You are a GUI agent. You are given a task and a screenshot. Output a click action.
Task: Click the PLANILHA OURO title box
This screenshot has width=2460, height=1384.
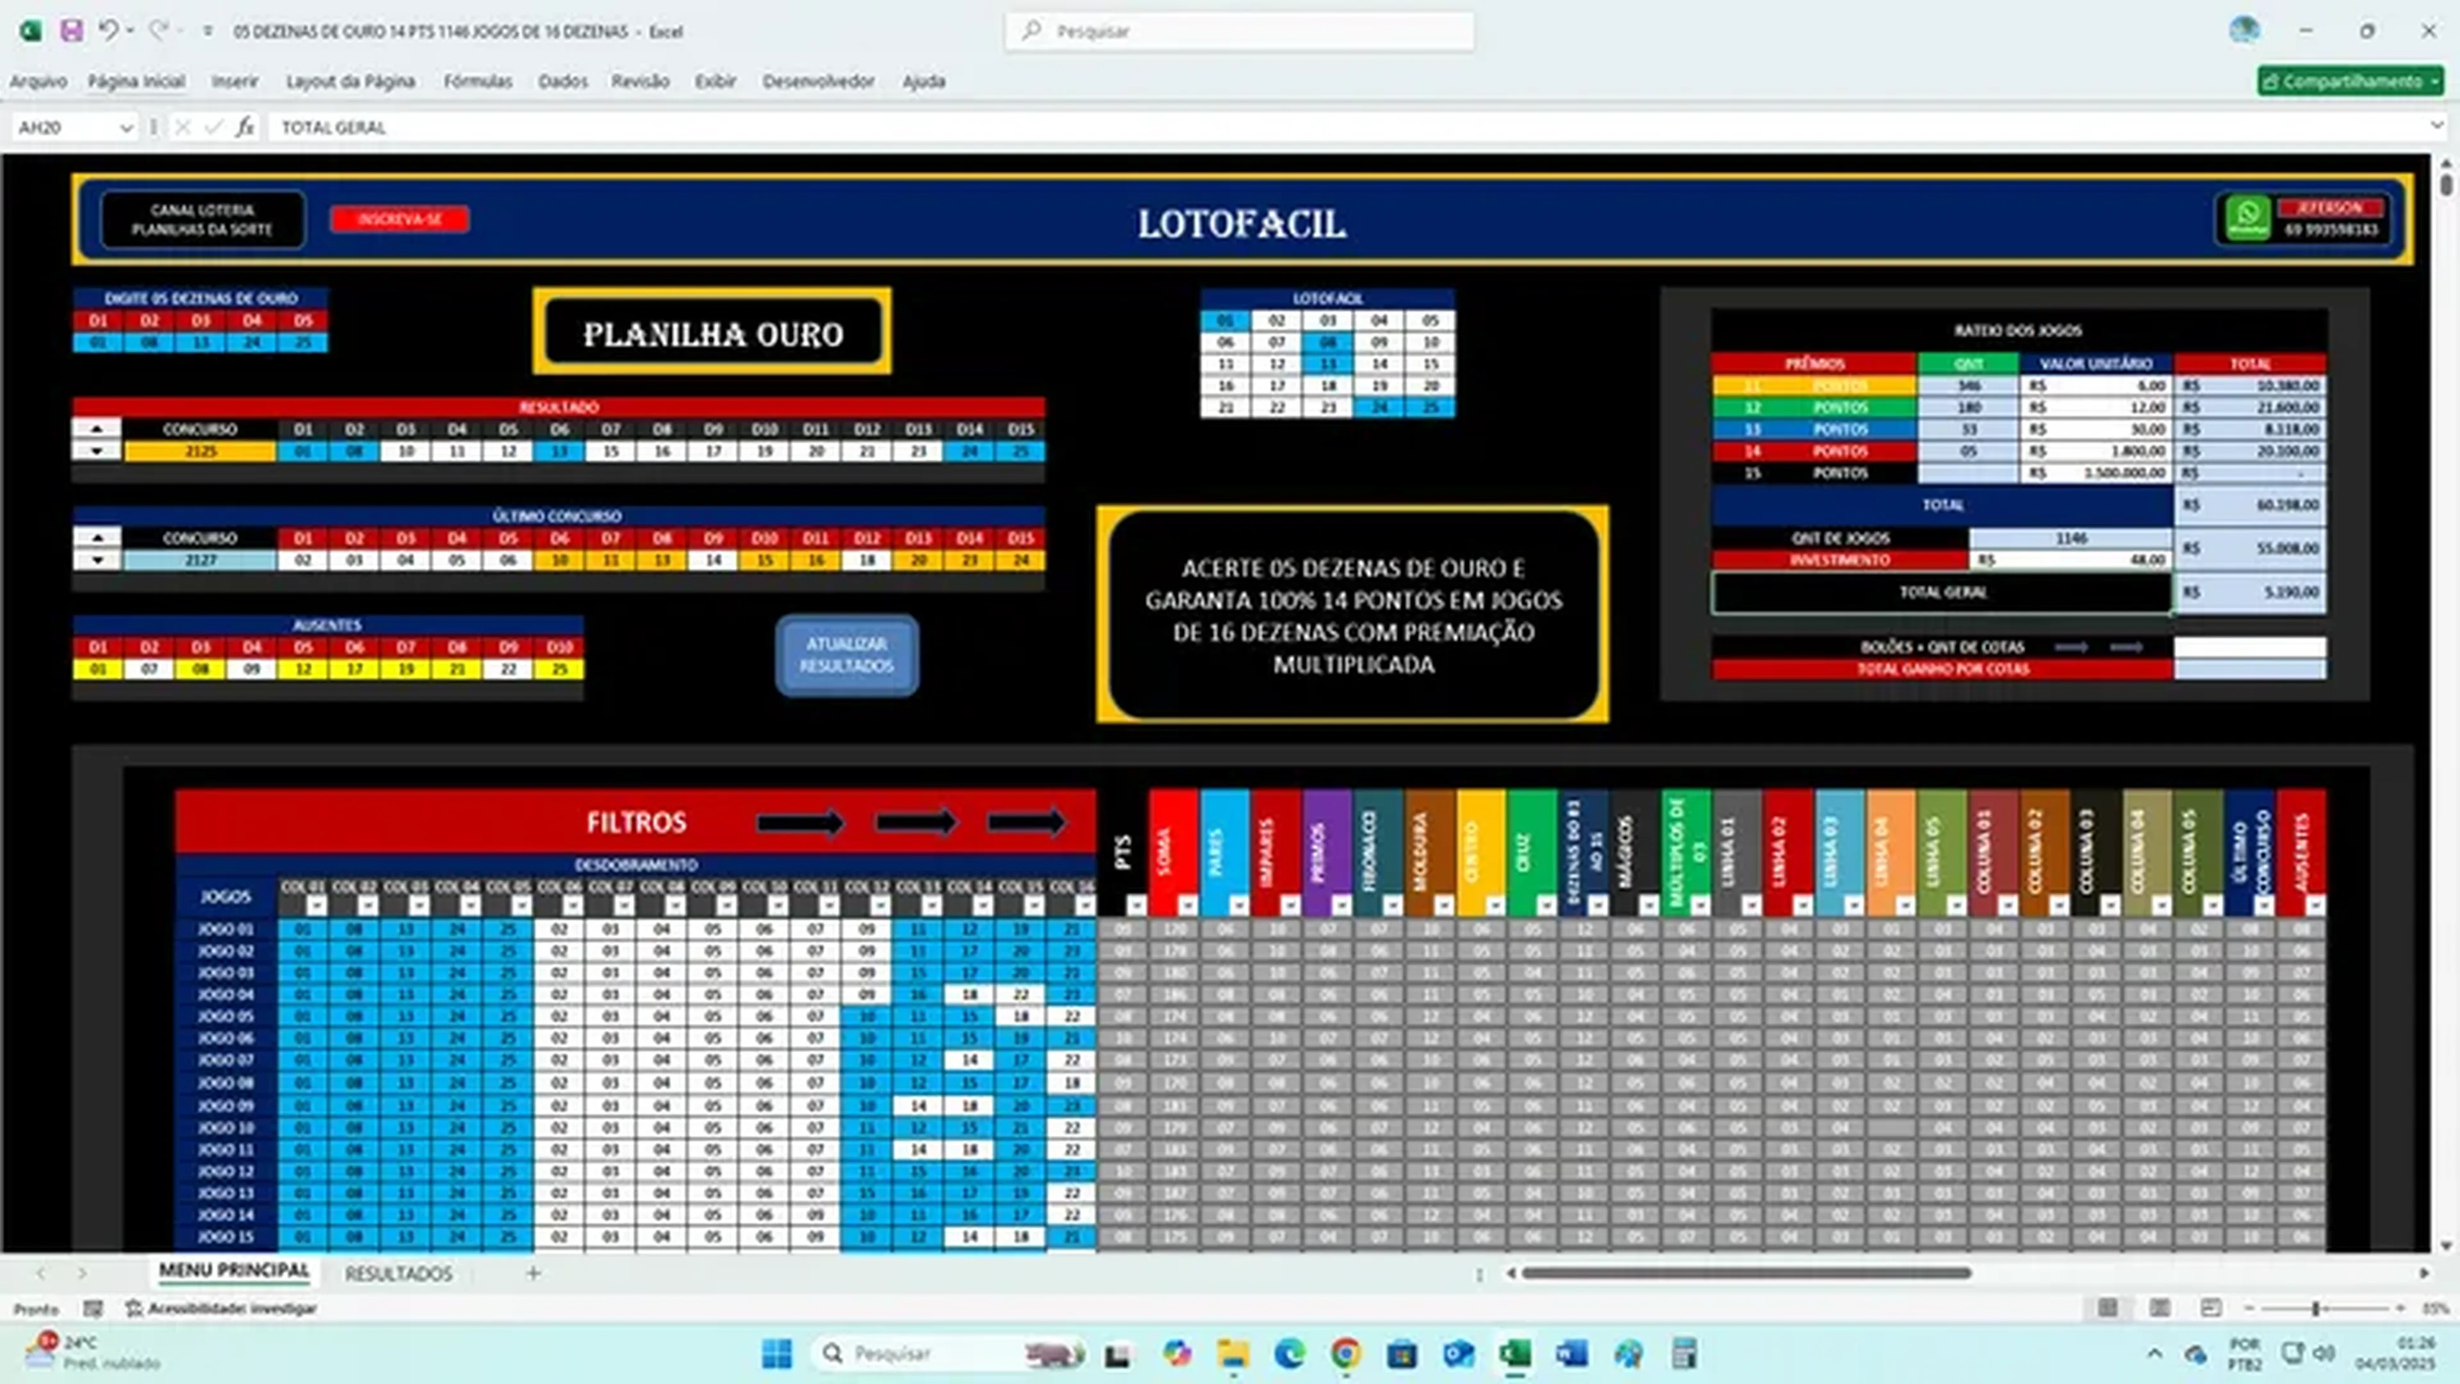pyautogui.click(x=712, y=331)
